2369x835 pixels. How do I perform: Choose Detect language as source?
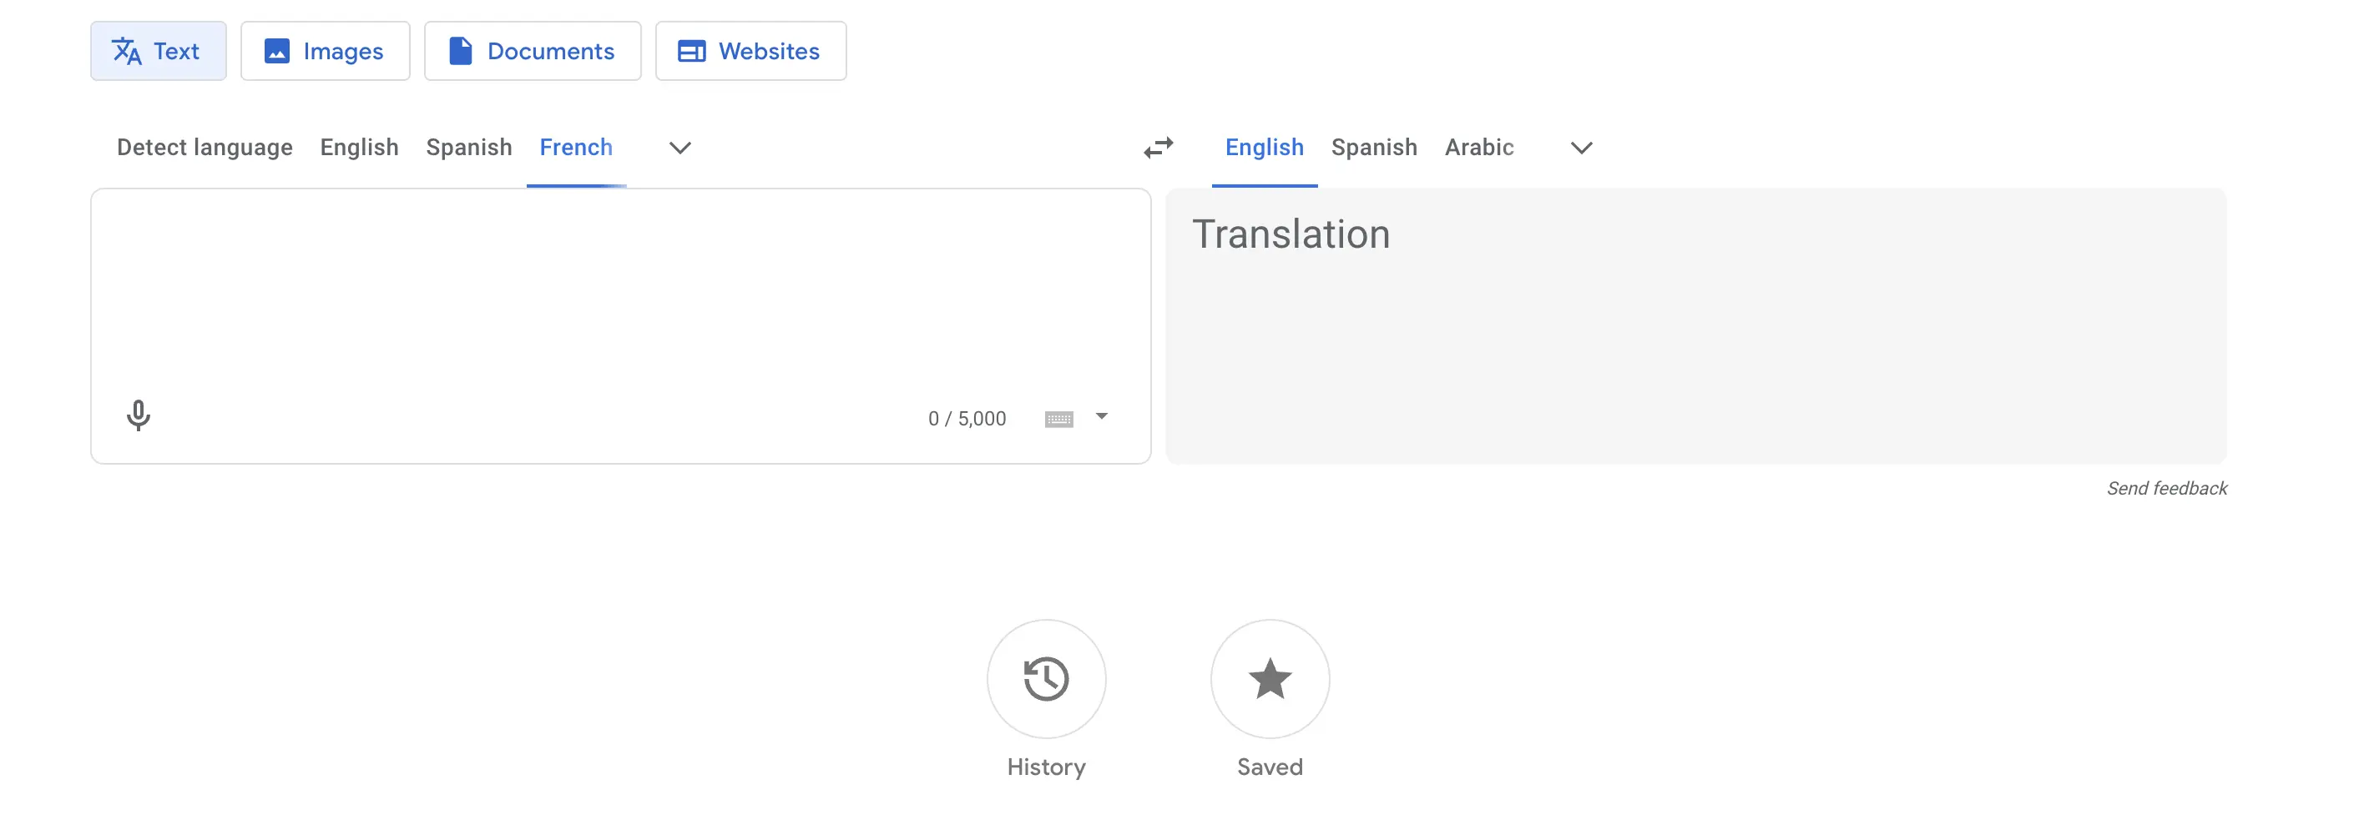205,147
